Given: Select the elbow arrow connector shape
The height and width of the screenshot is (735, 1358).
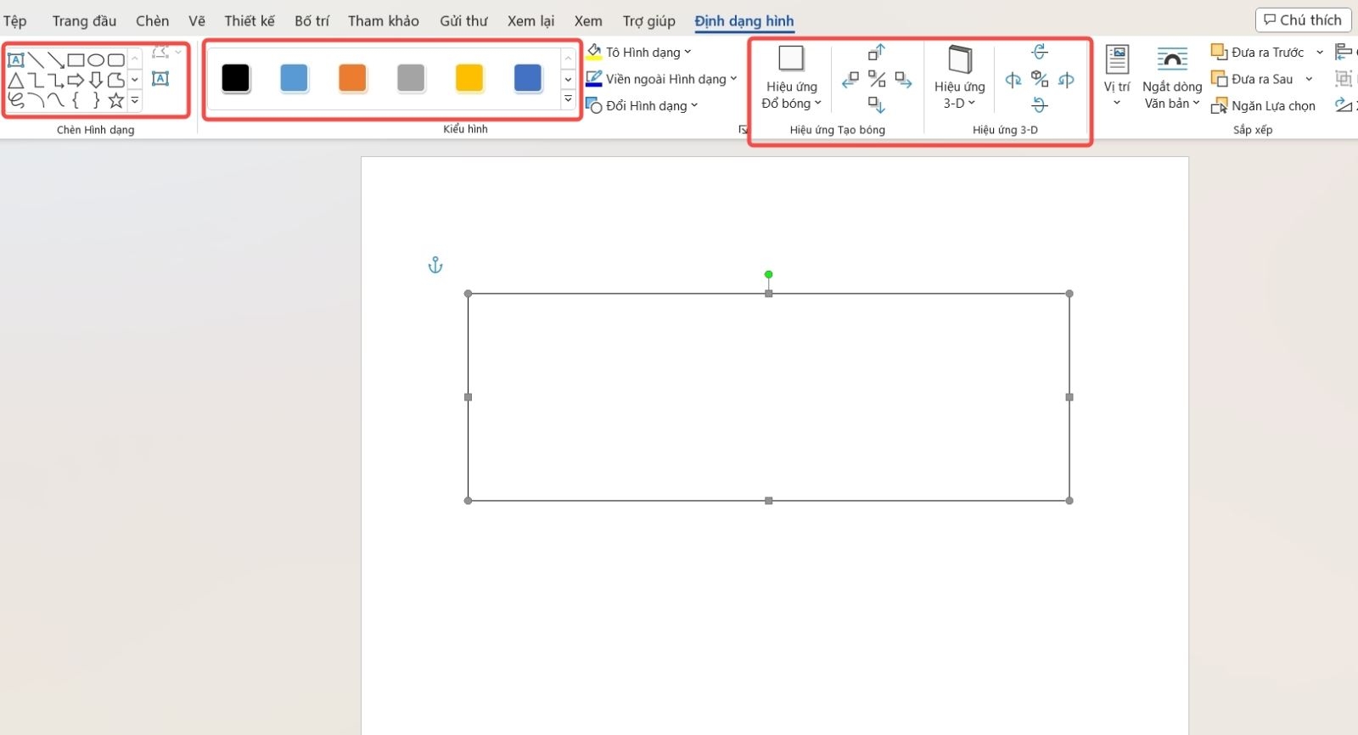Looking at the screenshot, I should tap(56, 81).
